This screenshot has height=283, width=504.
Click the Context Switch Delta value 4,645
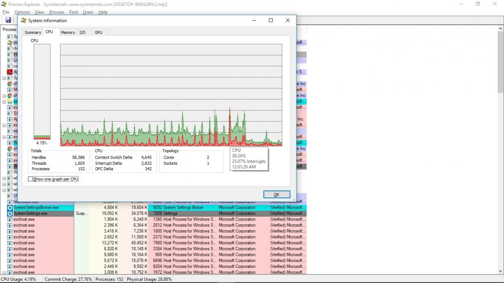(146, 158)
